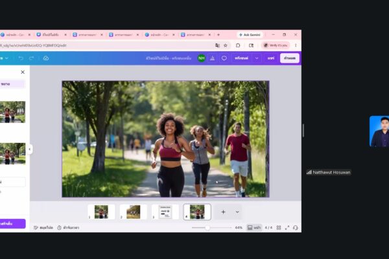Add a new page with plus button
389x259 pixels.
pos(223,212)
